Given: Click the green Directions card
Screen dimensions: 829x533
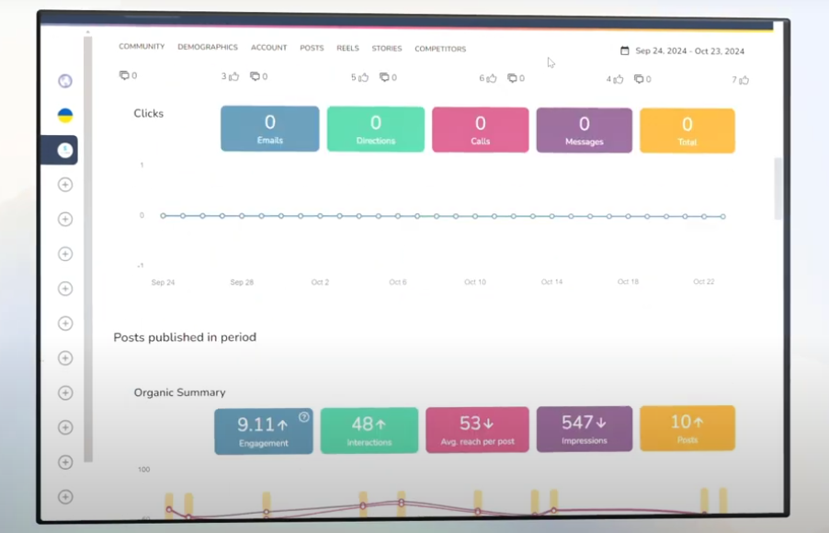Looking at the screenshot, I should coord(376,129).
